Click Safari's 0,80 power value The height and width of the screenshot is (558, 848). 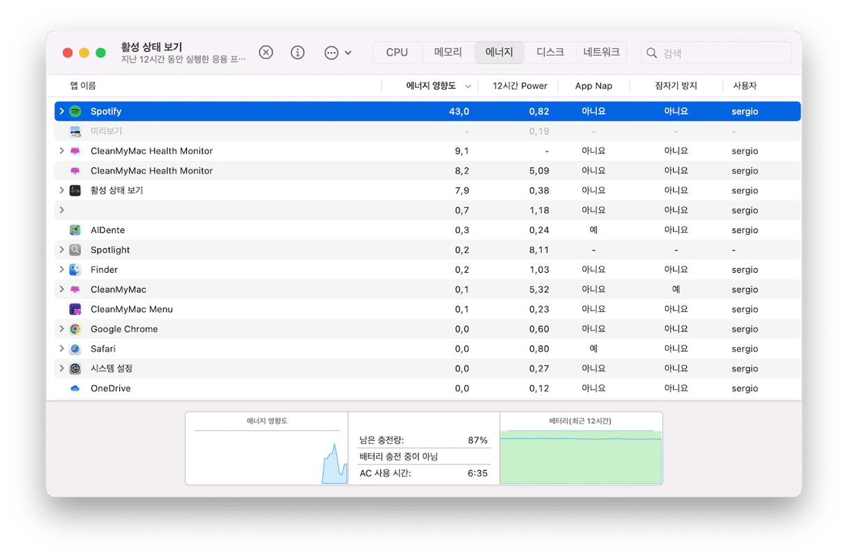539,349
